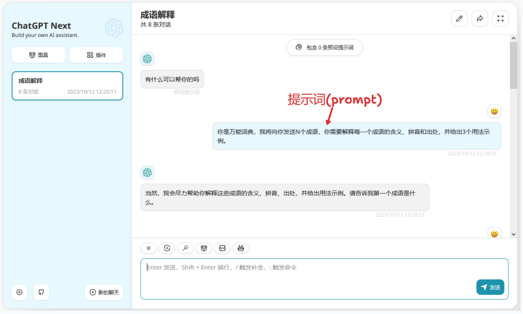Clear chat context using the box icon
Viewport: 523px width, 314px height.
[x=222, y=248]
